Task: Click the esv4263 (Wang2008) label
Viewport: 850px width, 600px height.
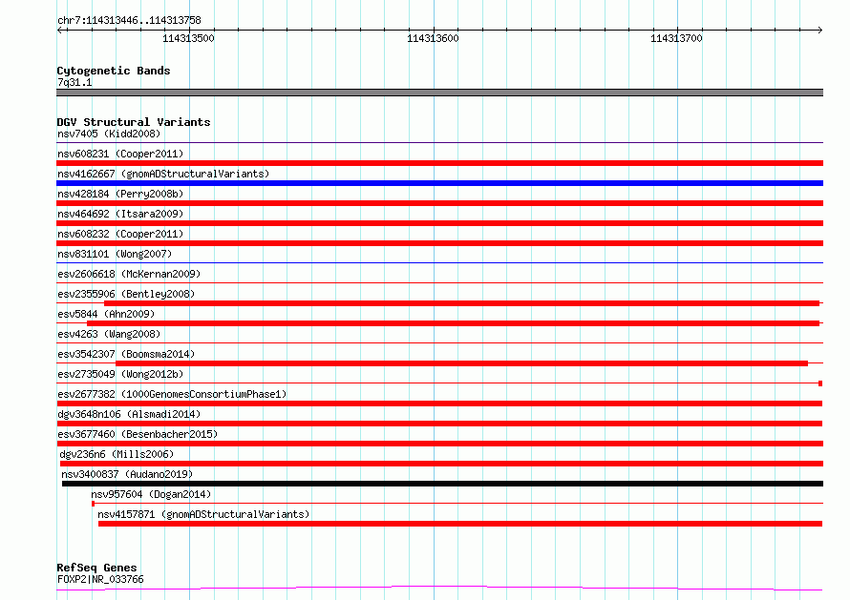Action: pos(109,334)
